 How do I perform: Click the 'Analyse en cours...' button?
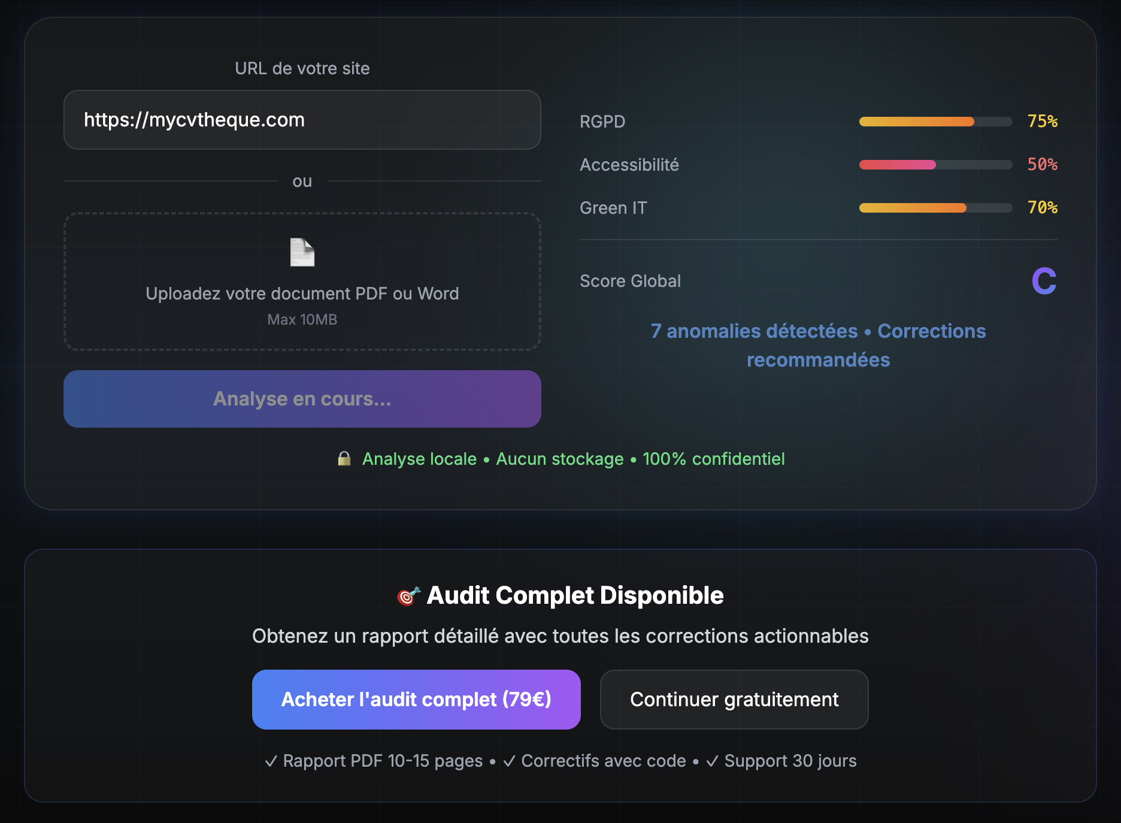pyautogui.click(x=302, y=399)
